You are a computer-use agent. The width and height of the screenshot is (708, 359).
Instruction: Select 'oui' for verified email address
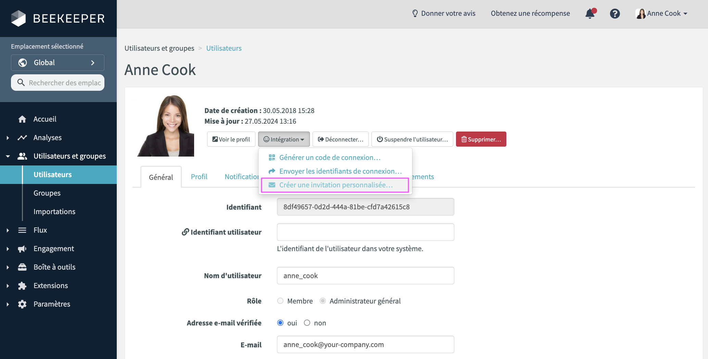[x=280, y=323]
